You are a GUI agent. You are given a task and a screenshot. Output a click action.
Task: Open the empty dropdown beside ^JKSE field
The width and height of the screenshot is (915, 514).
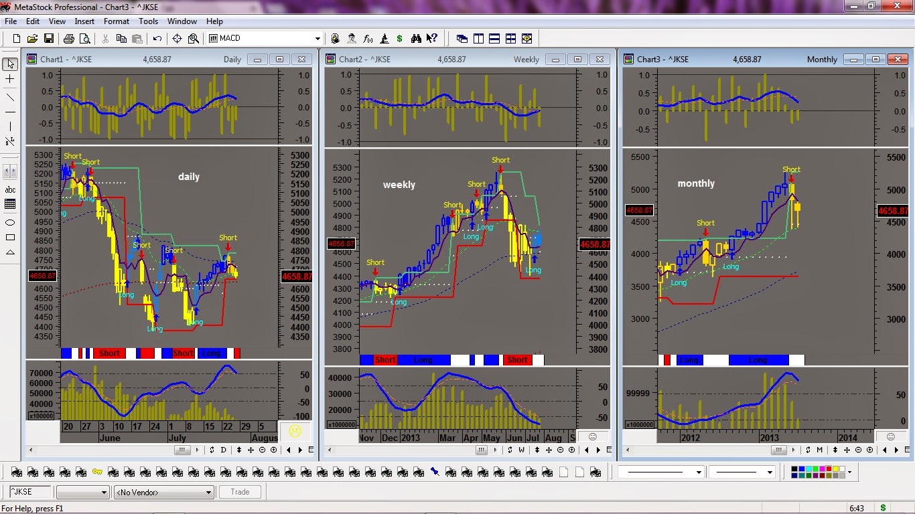point(83,492)
